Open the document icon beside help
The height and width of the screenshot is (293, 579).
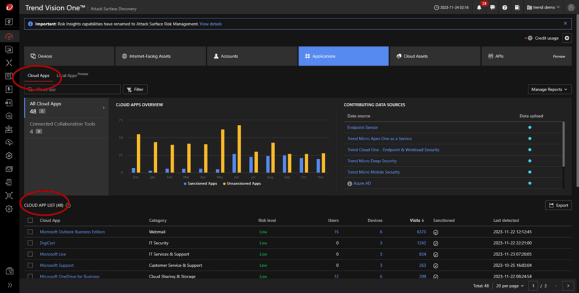pos(517,7)
